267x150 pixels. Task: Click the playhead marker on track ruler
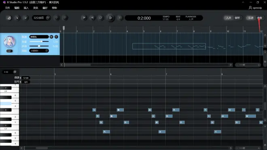click(x=64, y=28)
